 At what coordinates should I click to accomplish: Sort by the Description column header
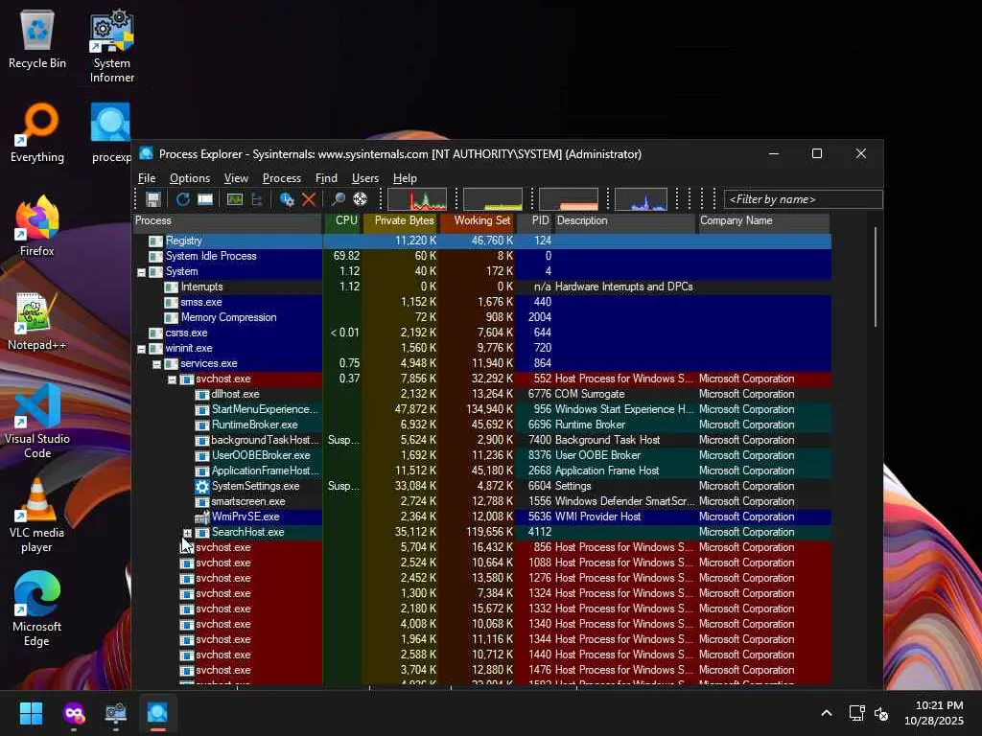coord(624,221)
